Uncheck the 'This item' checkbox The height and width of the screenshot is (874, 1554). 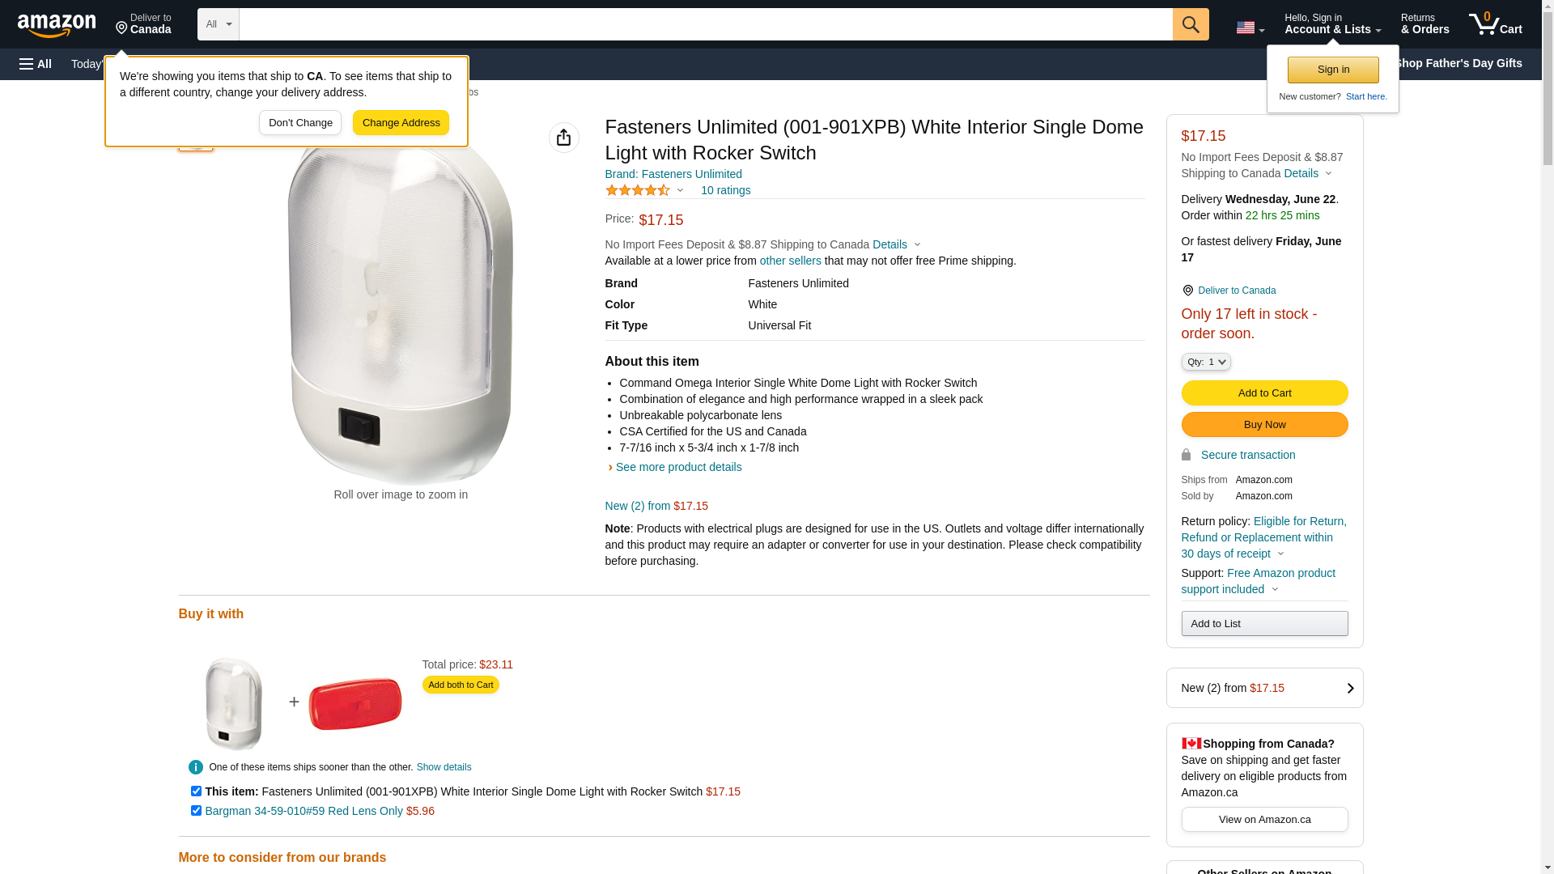coord(196,791)
